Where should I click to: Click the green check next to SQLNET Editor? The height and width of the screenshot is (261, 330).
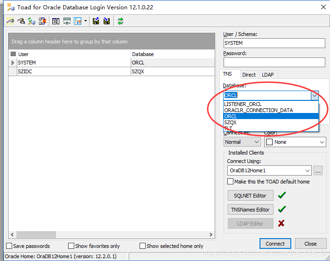point(282,195)
